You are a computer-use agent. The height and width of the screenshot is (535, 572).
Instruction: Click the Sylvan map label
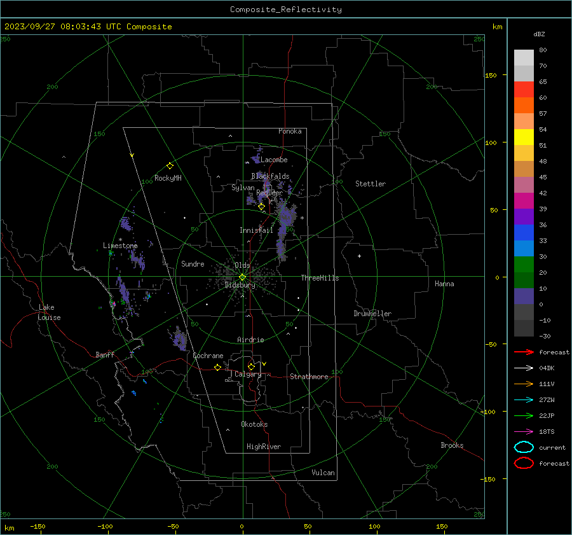(x=243, y=188)
